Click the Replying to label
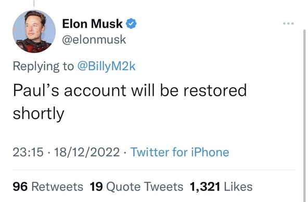Screen dimensions: 308x202 coord(43,66)
